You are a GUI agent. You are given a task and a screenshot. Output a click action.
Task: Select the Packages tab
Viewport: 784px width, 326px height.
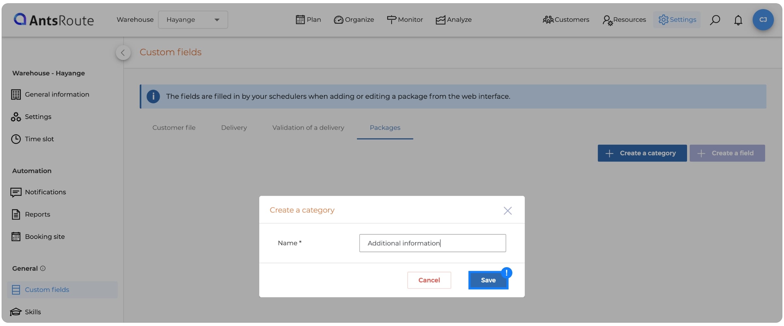pyautogui.click(x=385, y=128)
